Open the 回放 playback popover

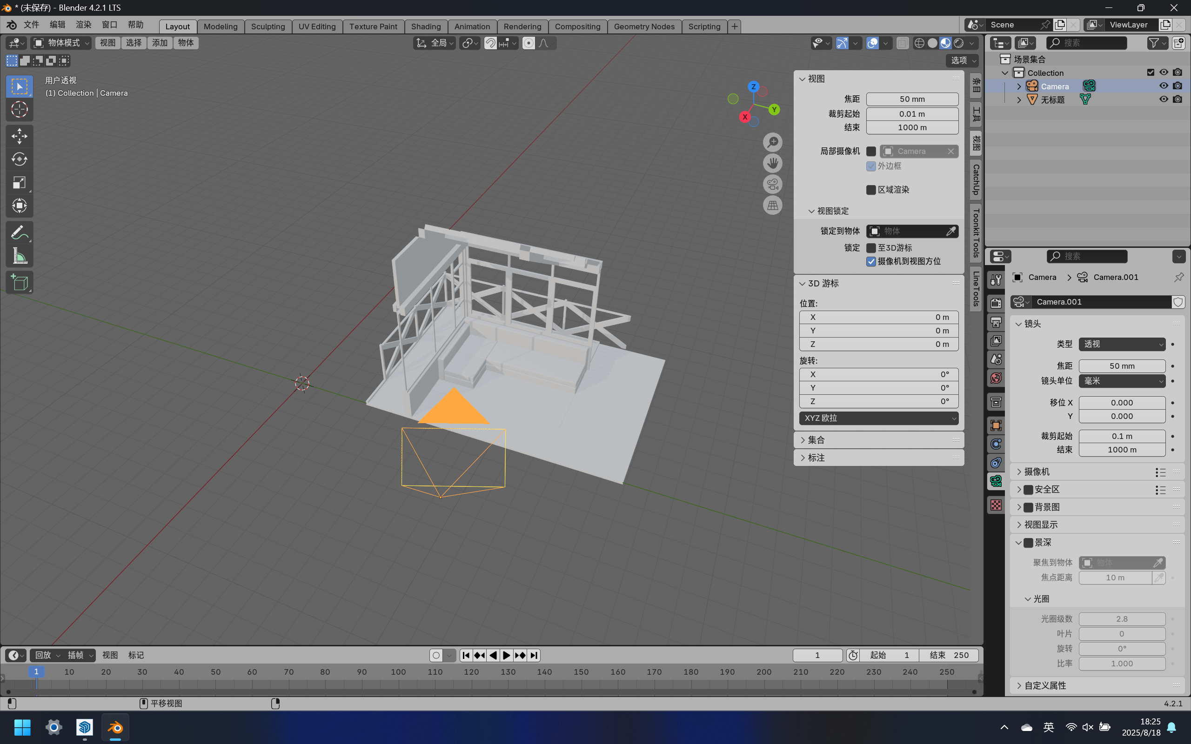point(47,656)
